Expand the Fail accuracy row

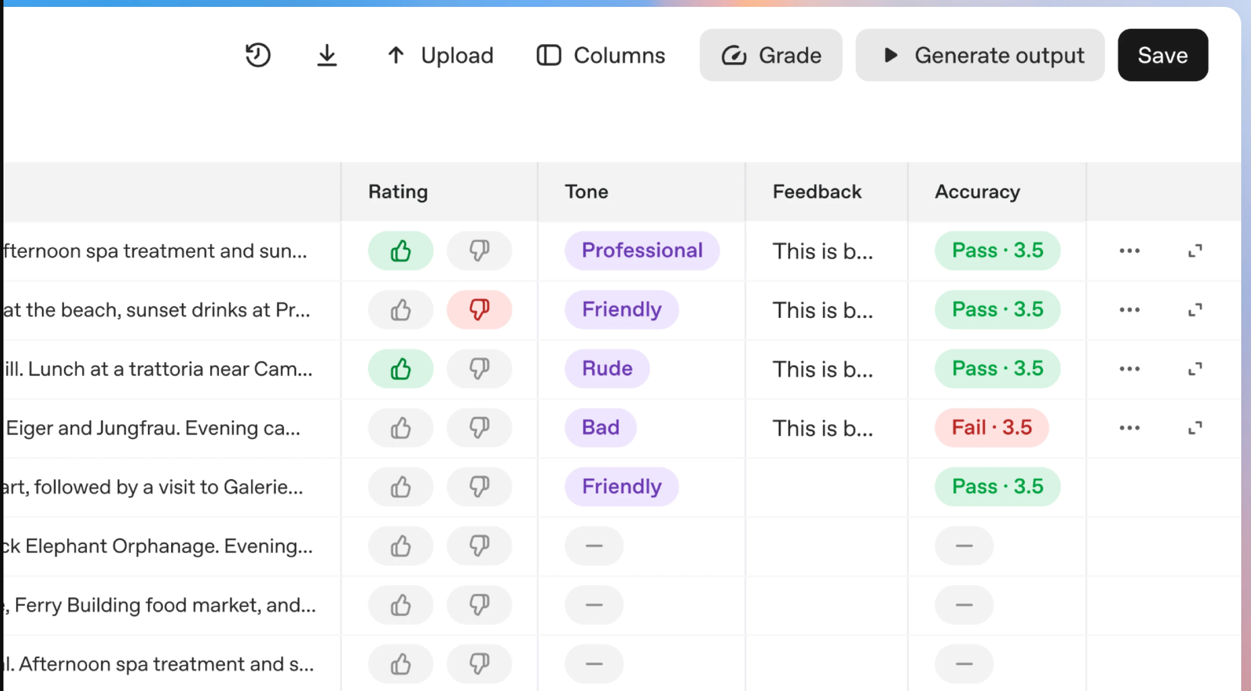click(x=1195, y=428)
